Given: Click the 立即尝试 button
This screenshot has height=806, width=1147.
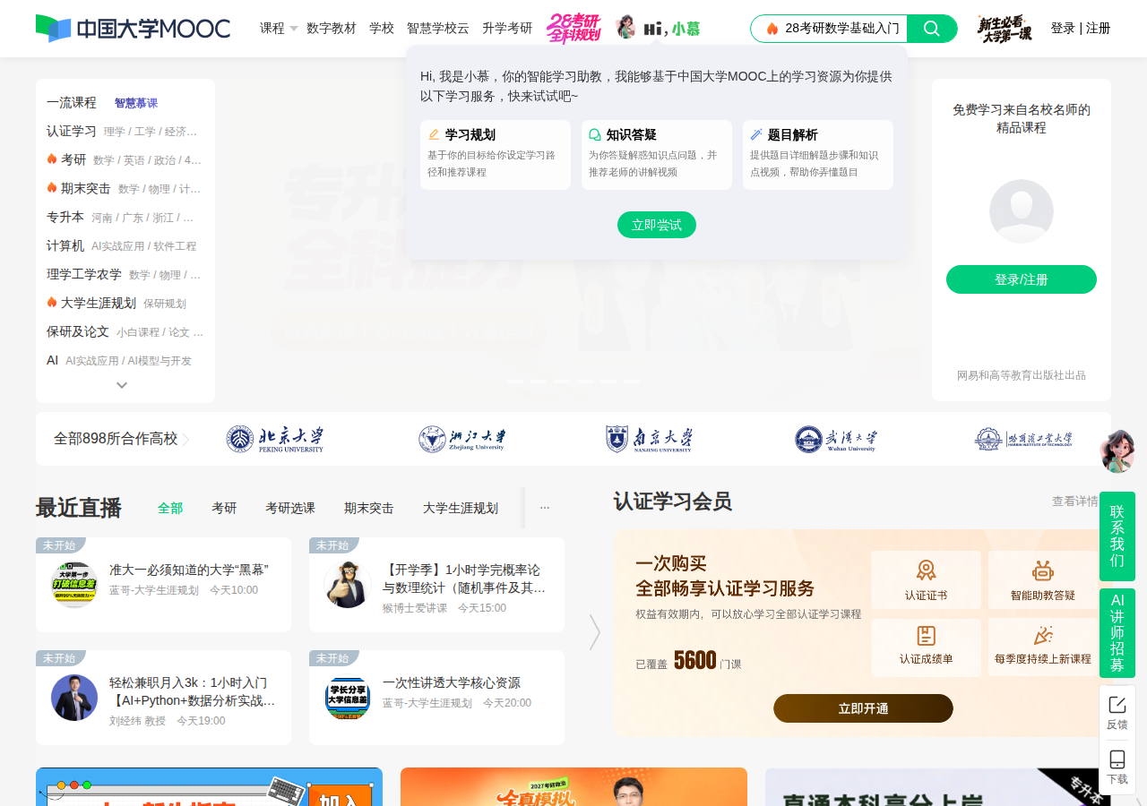Looking at the screenshot, I should pyautogui.click(x=657, y=225).
